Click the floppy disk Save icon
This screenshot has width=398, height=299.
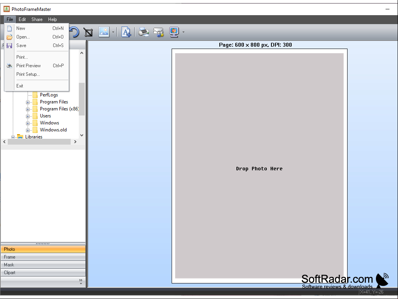[x=9, y=45]
